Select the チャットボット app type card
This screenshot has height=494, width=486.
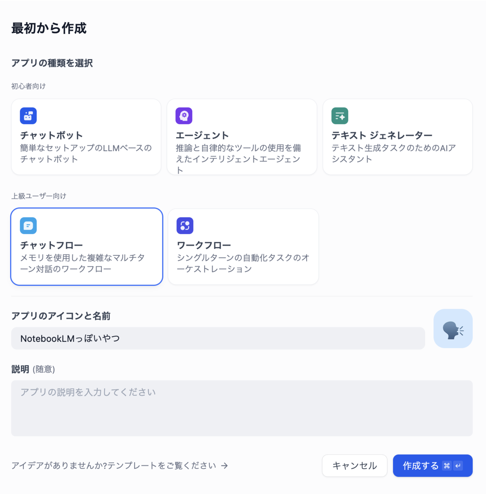(86, 137)
